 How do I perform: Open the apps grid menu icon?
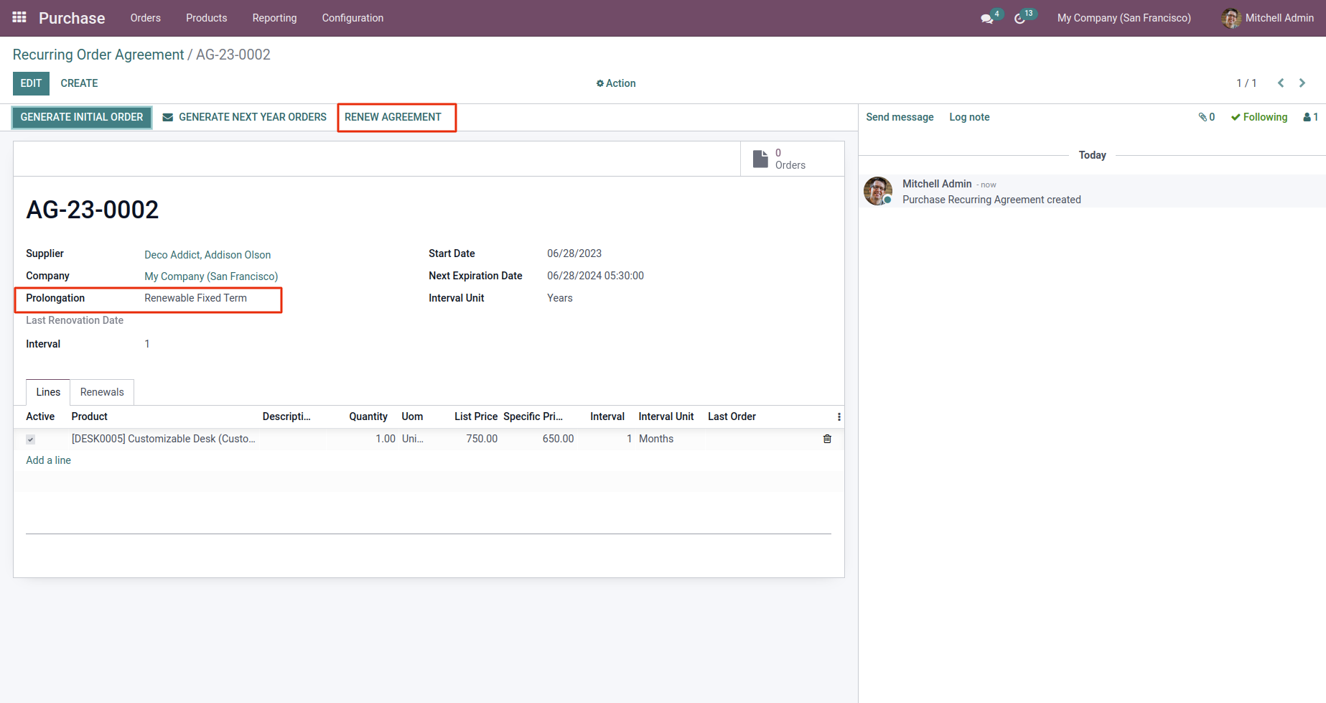point(19,17)
